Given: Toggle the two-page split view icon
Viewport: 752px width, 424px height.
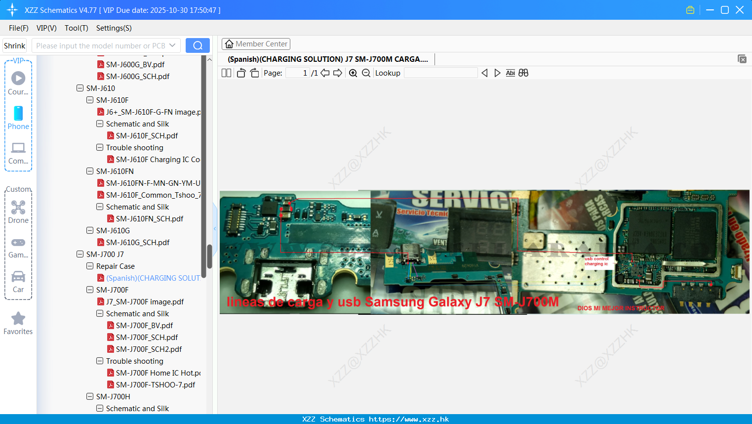Looking at the screenshot, I should (227, 73).
